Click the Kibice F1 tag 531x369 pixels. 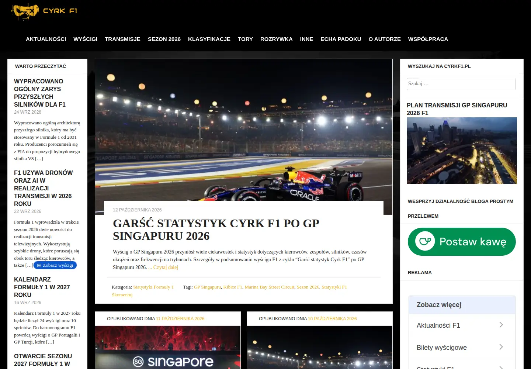[x=233, y=287]
